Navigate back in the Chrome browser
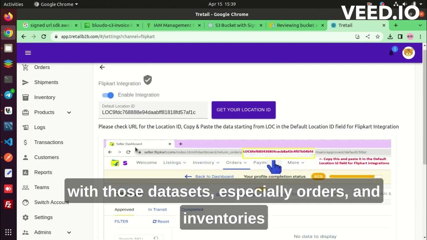Screen dimensions: 427x240 23,37
